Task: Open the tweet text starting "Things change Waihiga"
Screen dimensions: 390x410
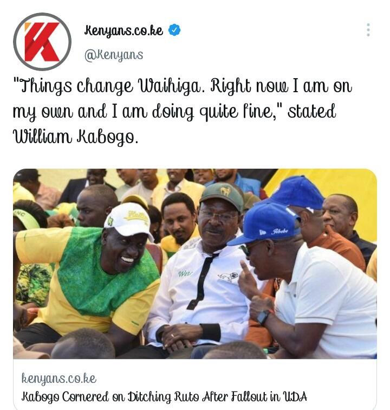Action: tap(183, 111)
